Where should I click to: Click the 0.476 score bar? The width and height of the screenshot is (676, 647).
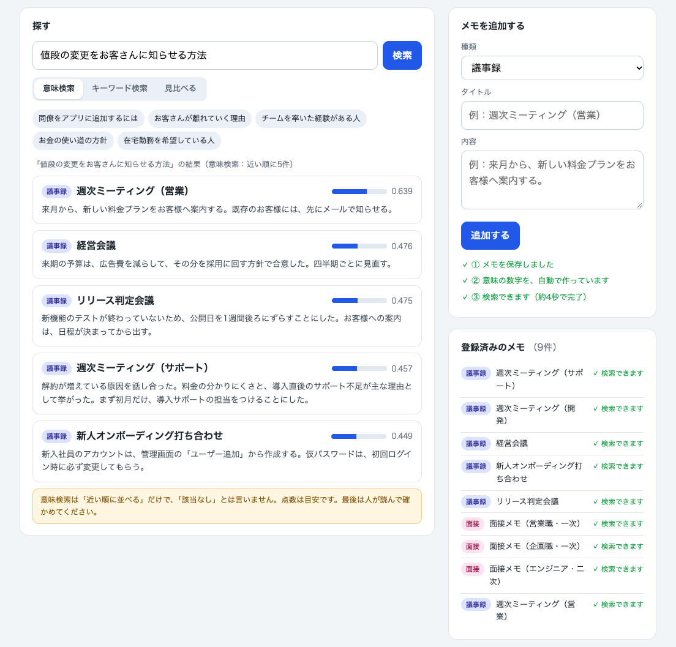(359, 246)
